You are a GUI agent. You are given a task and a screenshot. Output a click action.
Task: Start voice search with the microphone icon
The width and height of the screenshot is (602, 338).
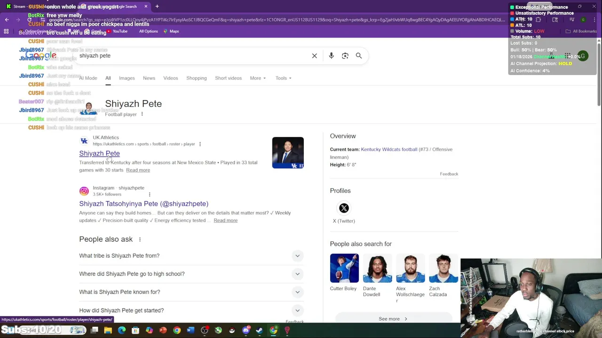coord(331,56)
